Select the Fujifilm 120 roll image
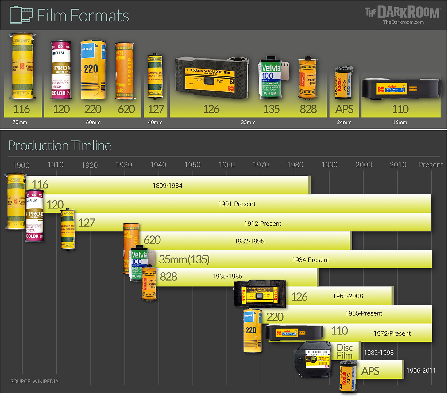The image size is (448, 397). (61, 70)
